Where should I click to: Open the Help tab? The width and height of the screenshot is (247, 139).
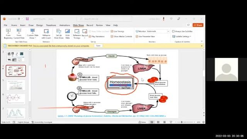(115, 25)
